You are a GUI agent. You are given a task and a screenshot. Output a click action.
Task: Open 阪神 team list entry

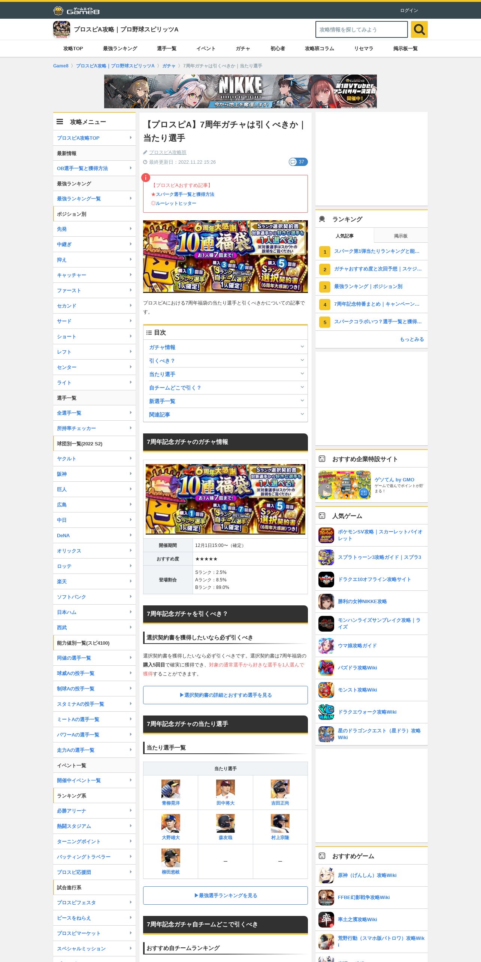pos(94,474)
